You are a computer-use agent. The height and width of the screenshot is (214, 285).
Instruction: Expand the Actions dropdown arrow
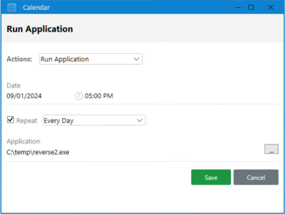pyautogui.click(x=136, y=59)
